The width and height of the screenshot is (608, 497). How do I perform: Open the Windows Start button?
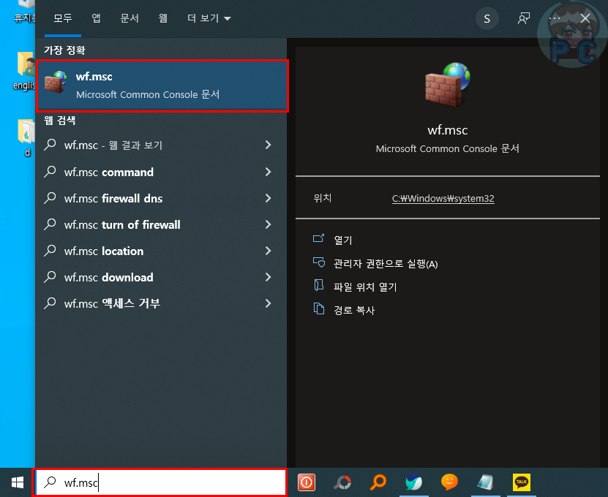click(18, 482)
